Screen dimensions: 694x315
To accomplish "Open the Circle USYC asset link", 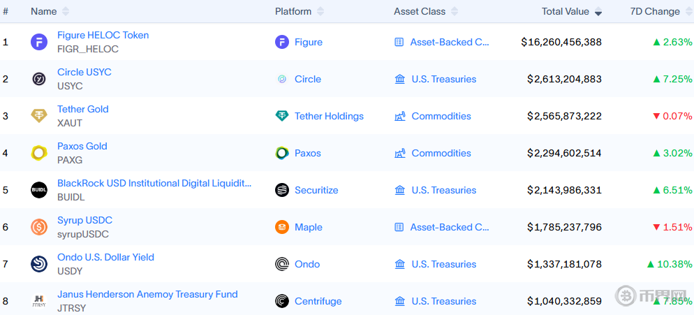I will 84,72.
